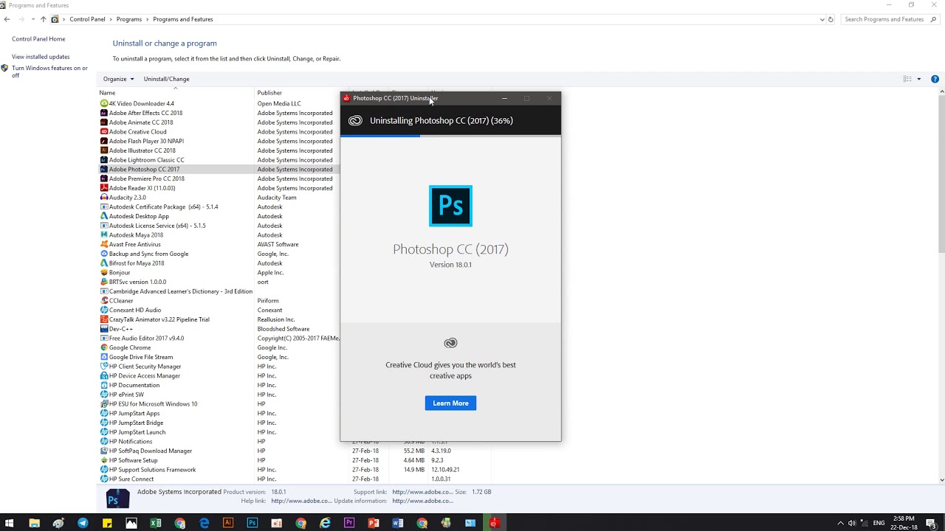The width and height of the screenshot is (945, 531).
Task: Open Premiere Pro taskbar icon
Action: pyautogui.click(x=349, y=523)
